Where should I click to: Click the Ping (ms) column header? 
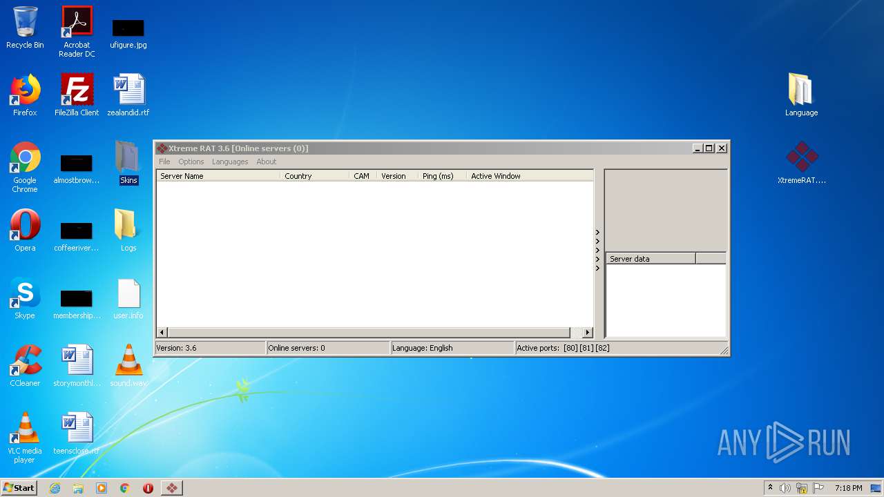(442, 176)
